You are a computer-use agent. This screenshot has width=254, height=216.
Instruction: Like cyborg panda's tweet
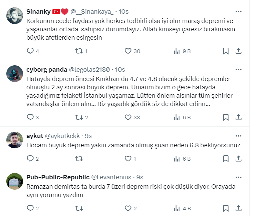click(128, 117)
